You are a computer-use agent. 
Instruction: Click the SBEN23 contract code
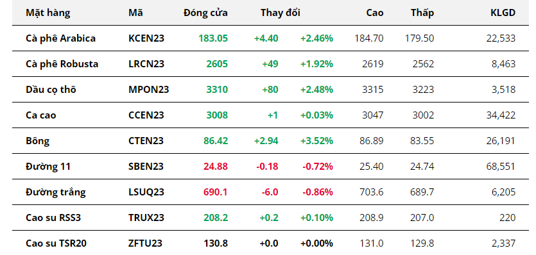(x=146, y=166)
